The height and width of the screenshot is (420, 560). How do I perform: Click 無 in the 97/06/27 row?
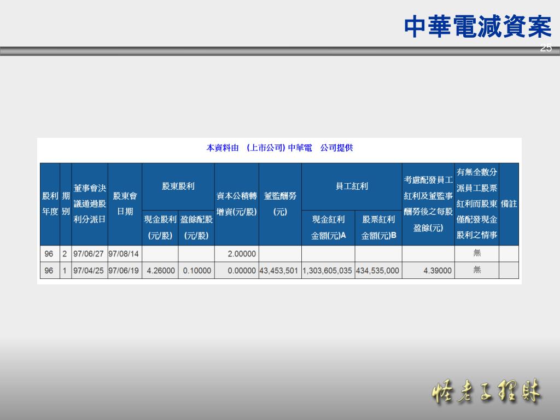(477, 253)
